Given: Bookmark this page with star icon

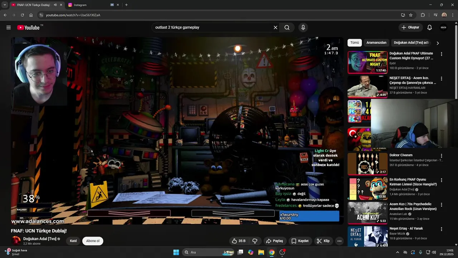Looking at the screenshot, I should (411, 15).
